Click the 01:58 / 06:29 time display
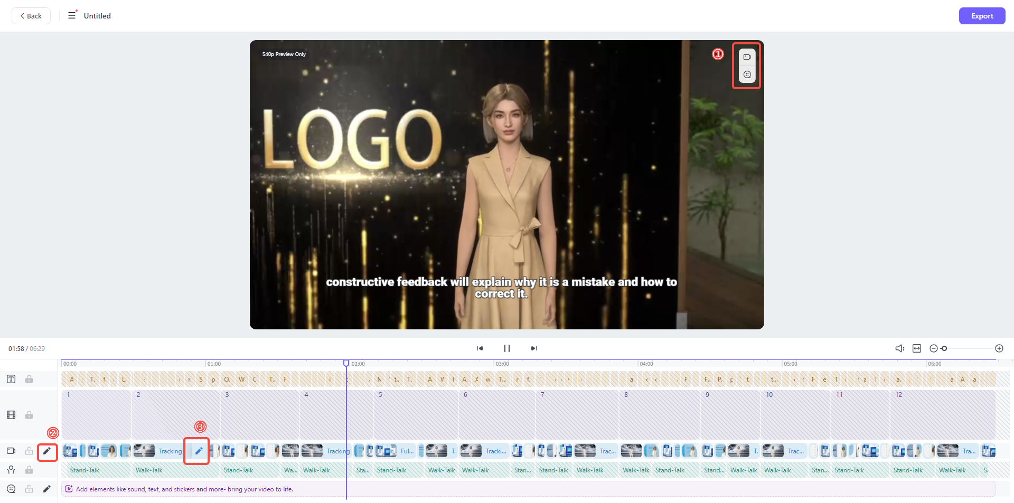The height and width of the screenshot is (503, 1014). click(x=26, y=348)
